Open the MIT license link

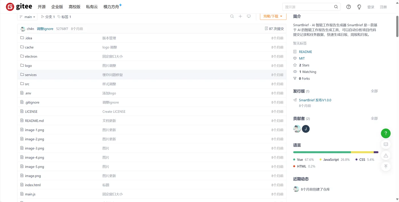pyautogui.click(x=302, y=58)
